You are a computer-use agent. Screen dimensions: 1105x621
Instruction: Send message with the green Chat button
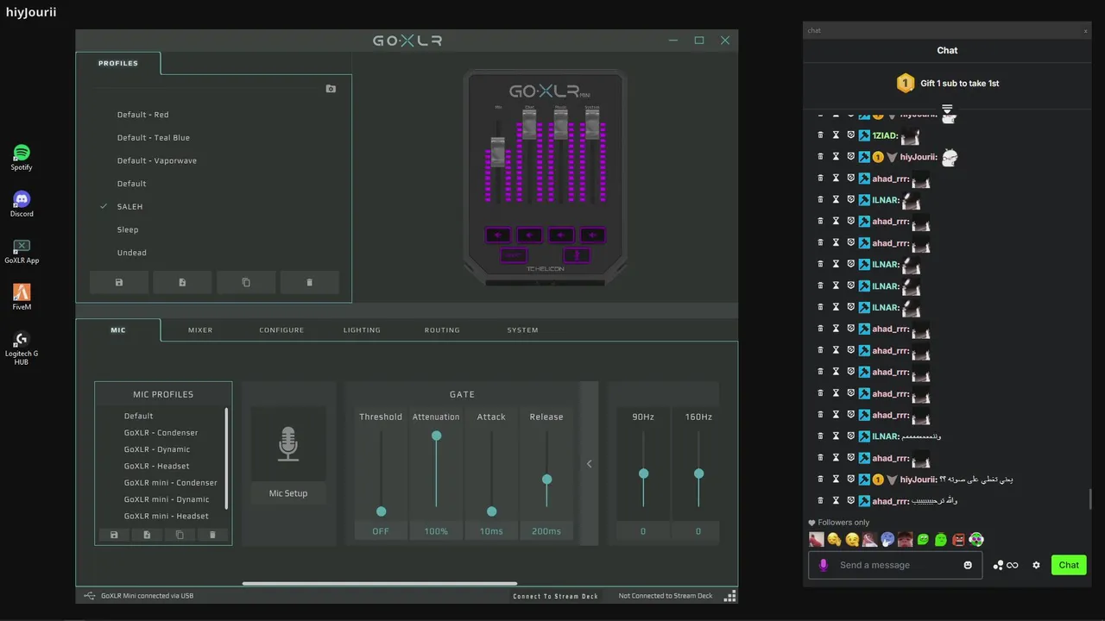tap(1069, 565)
